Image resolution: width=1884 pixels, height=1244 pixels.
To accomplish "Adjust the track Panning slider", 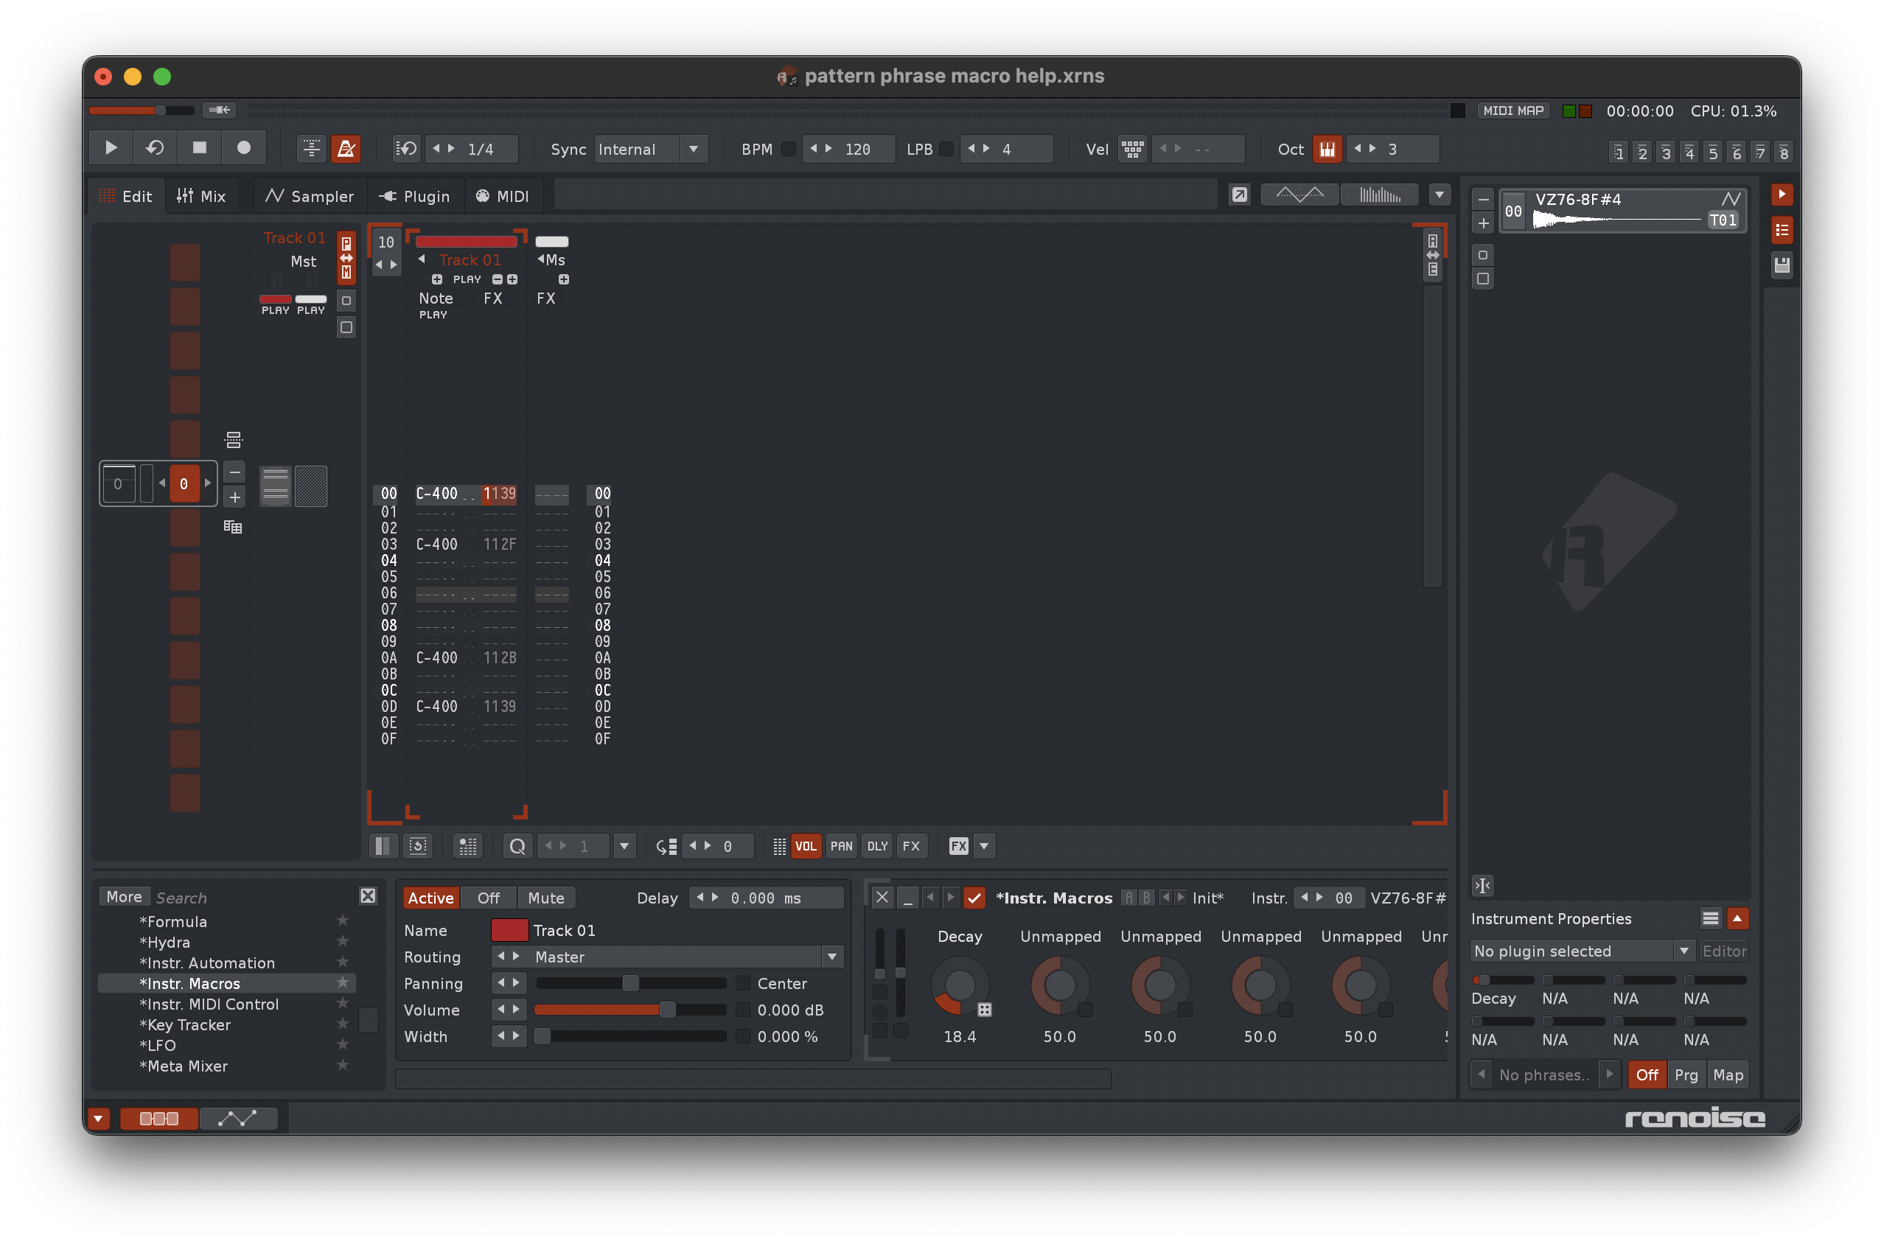I will point(631,984).
